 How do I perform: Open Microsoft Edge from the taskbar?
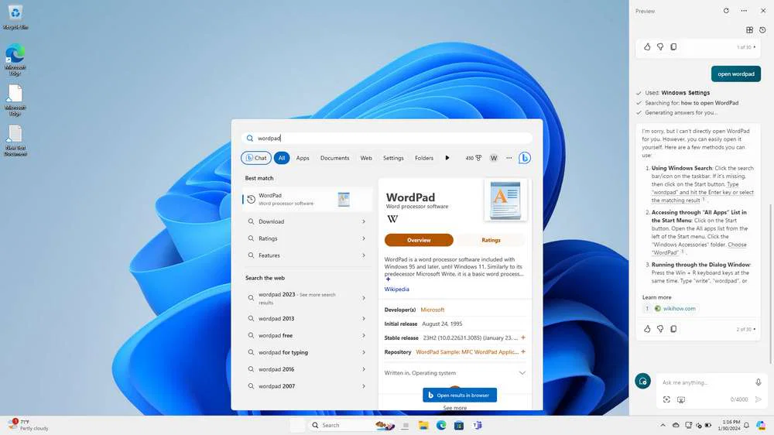(x=441, y=425)
